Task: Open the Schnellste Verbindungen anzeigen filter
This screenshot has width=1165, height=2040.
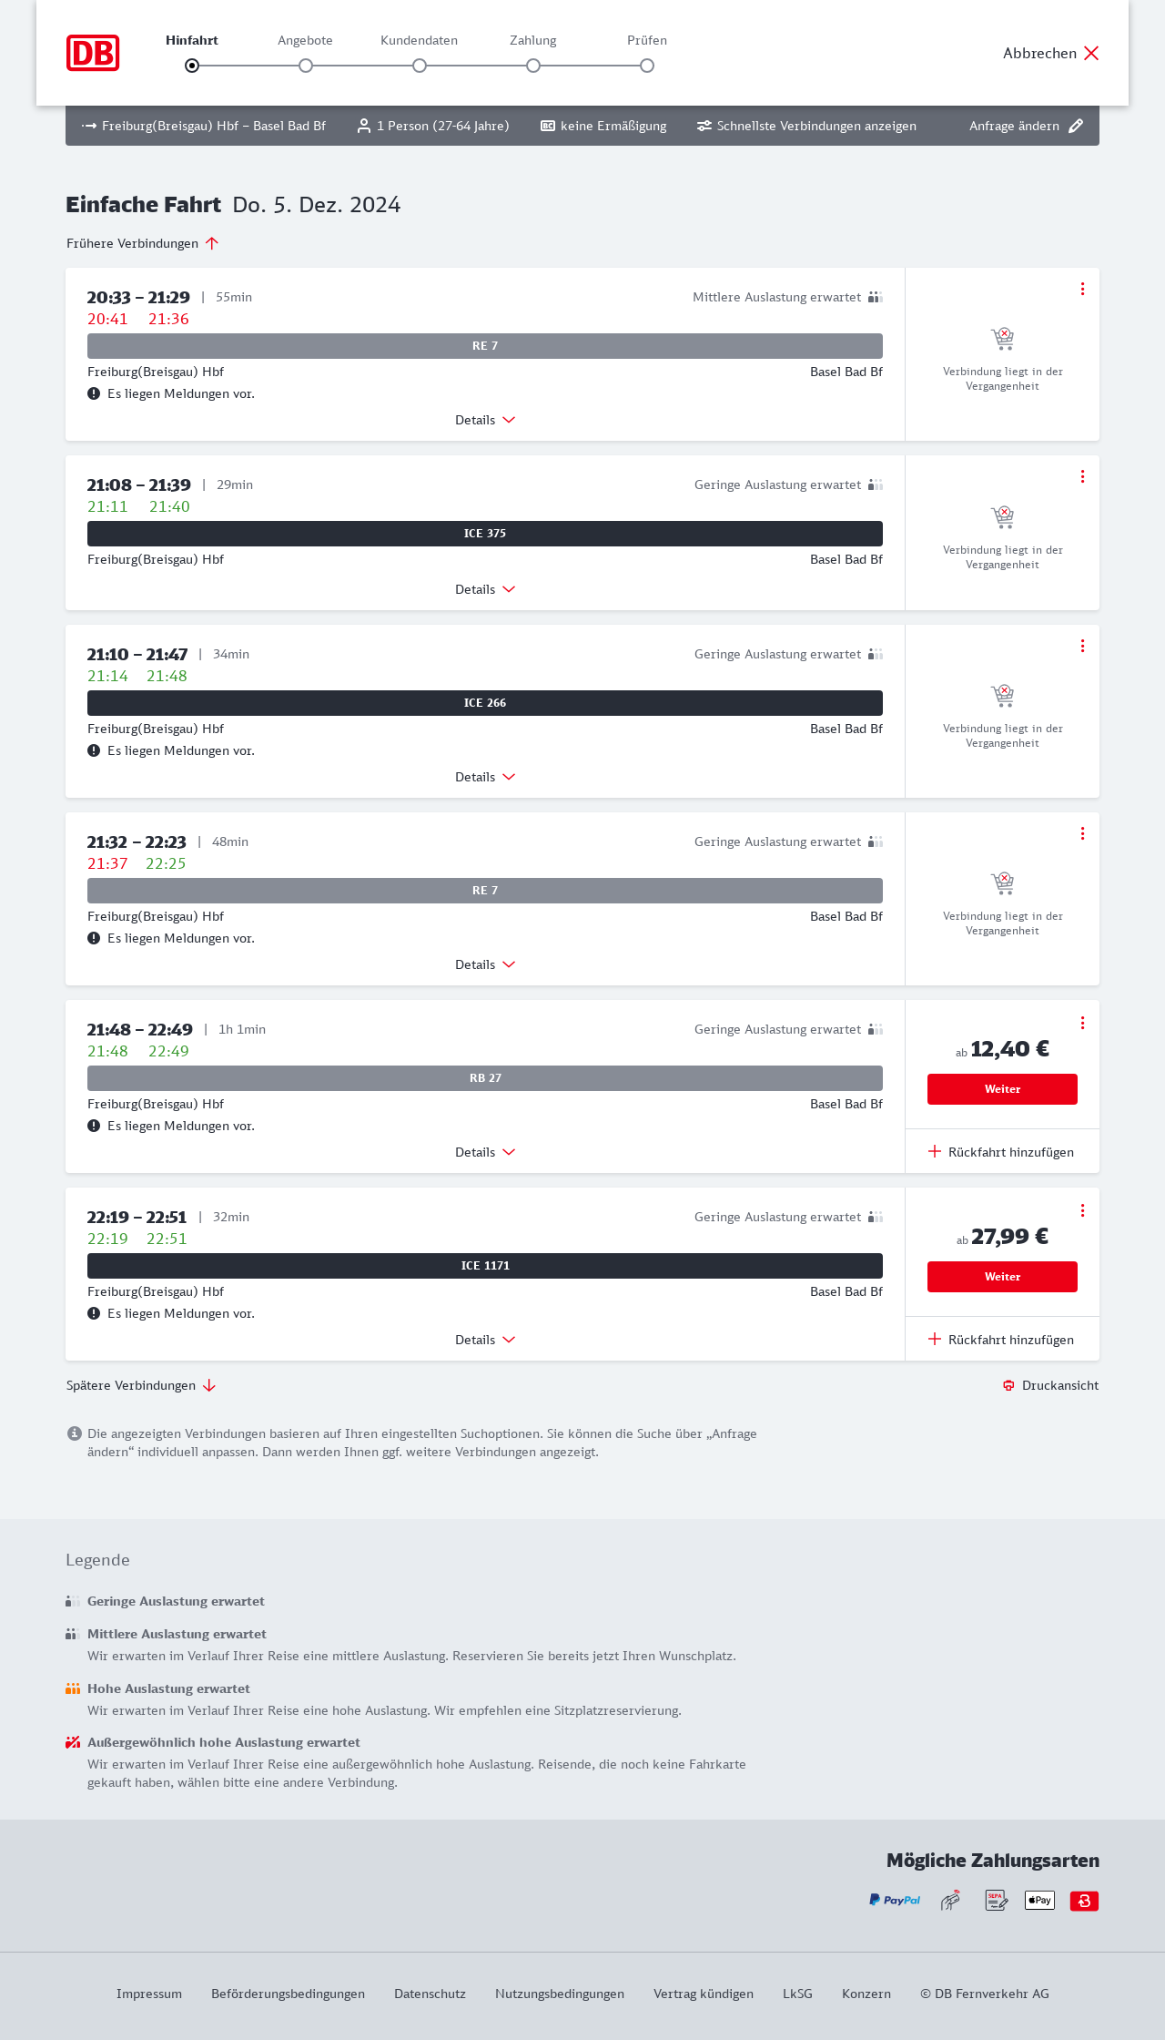Action: click(806, 126)
